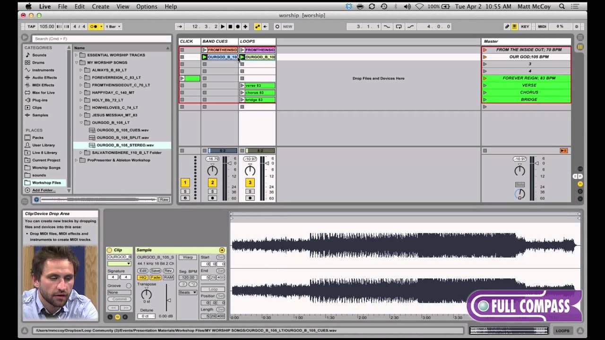Click Master cue volume knob
Viewport: 605px width, 340px height.
[x=519, y=194]
